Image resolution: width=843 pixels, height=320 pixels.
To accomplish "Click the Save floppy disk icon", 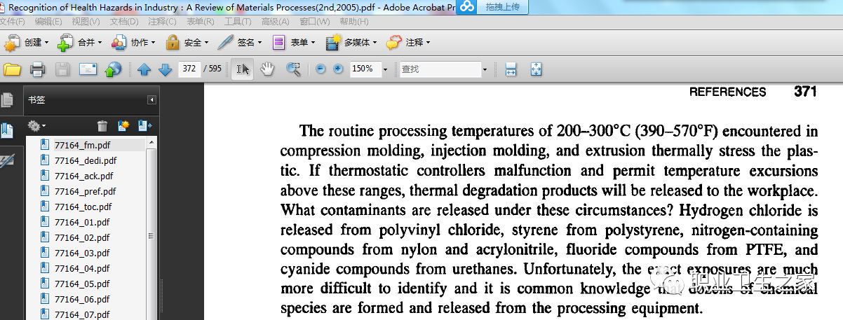I will (x=62, y=69).
